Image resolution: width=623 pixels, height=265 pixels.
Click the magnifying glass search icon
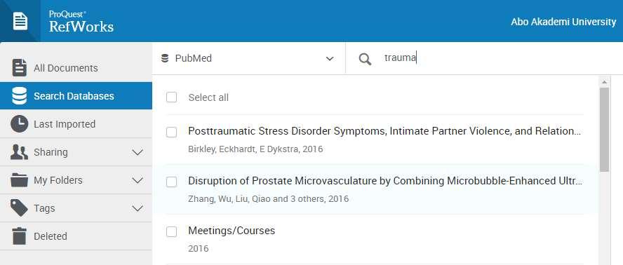pos(365,59)
